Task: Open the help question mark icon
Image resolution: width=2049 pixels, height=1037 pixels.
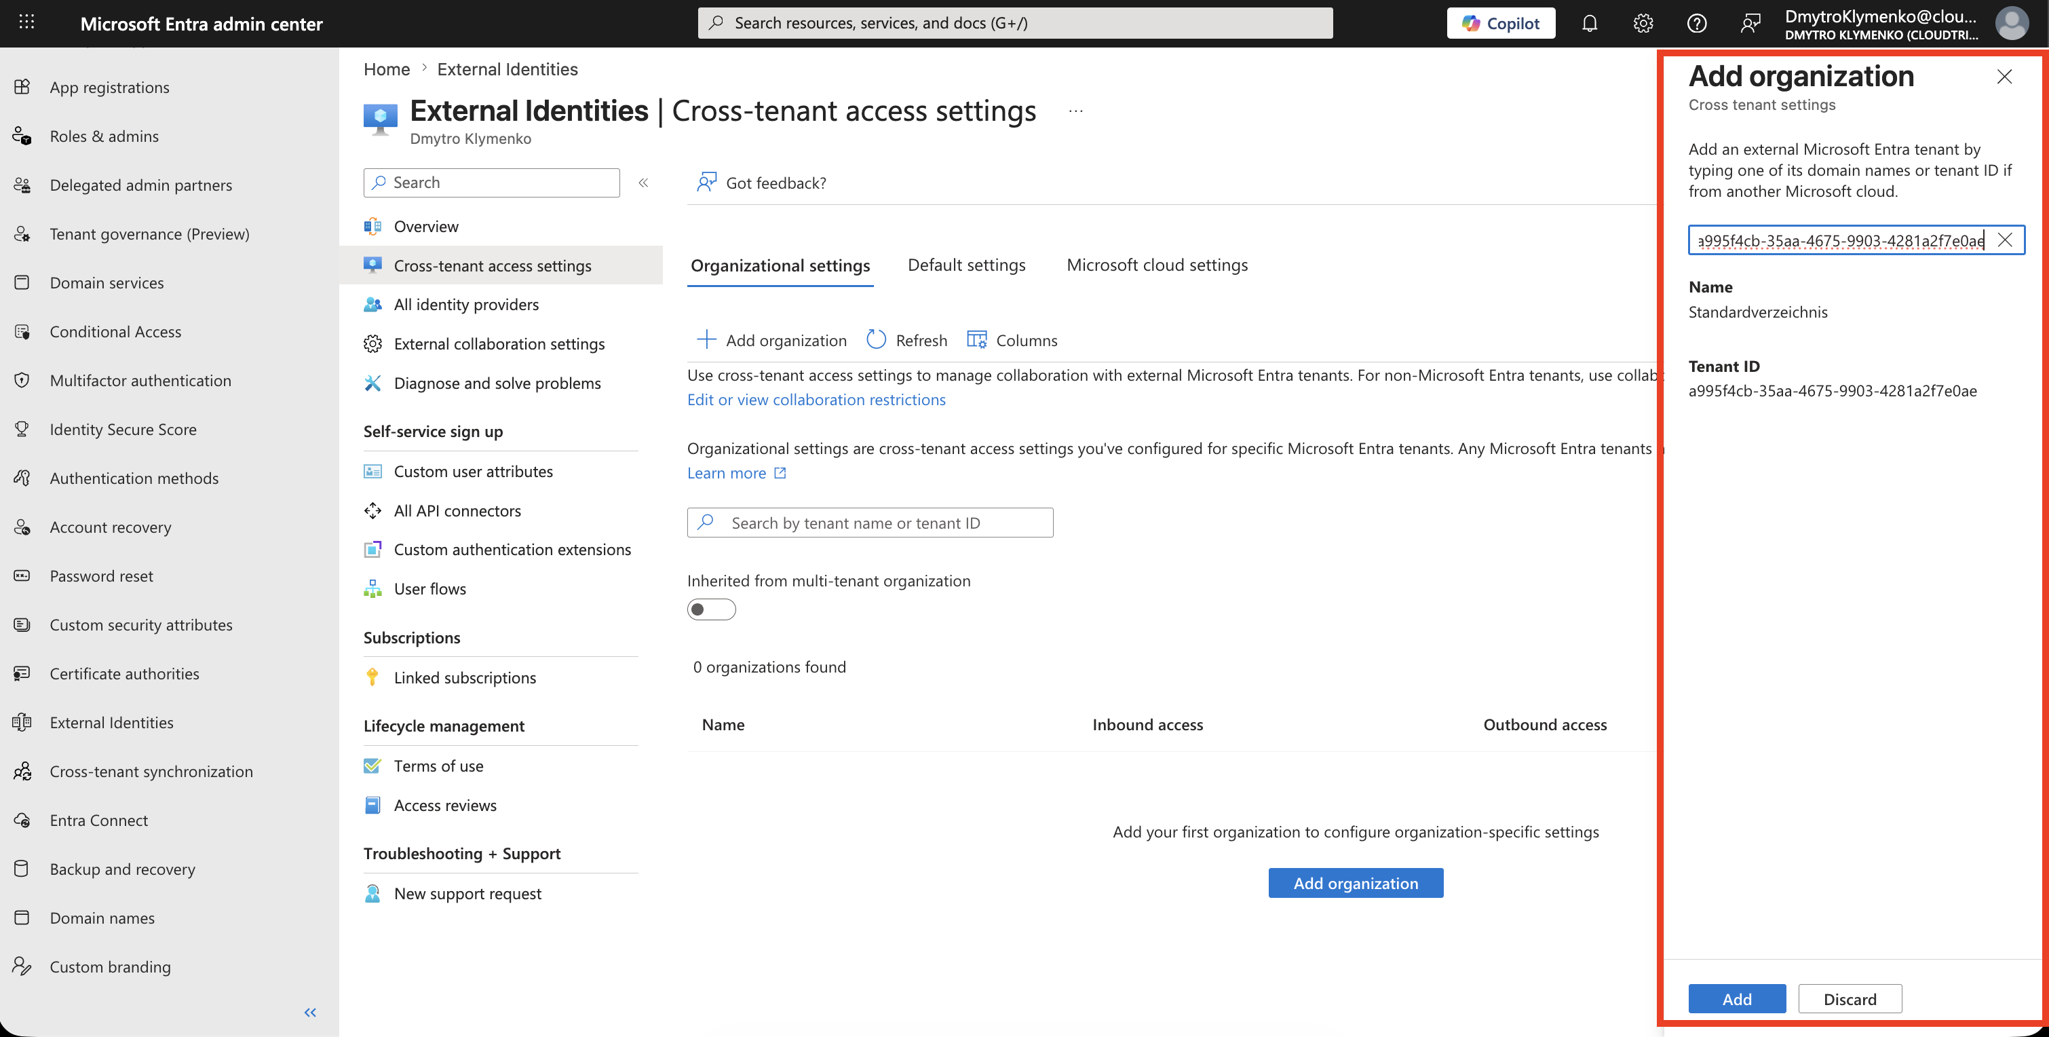Action: pos(1697,23)
